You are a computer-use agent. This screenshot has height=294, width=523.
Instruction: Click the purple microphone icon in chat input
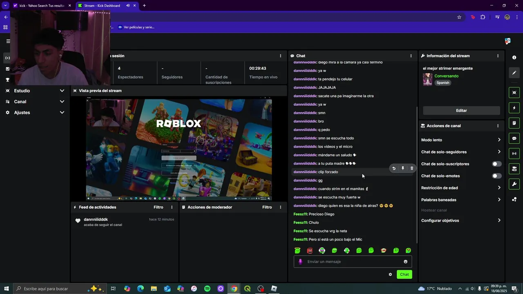click(x=300, y=262)
